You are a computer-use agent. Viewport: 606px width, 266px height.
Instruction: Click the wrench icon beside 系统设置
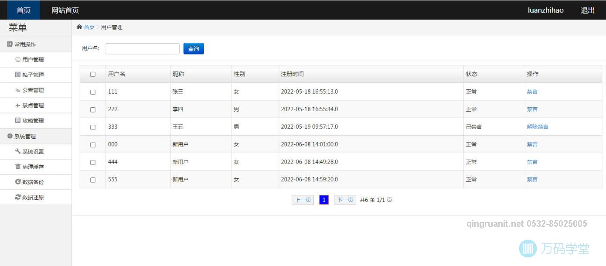tap(18, 151)
